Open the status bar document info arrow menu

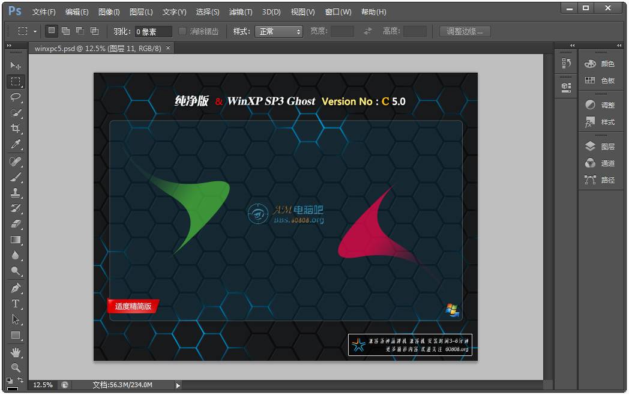(178, 385)
